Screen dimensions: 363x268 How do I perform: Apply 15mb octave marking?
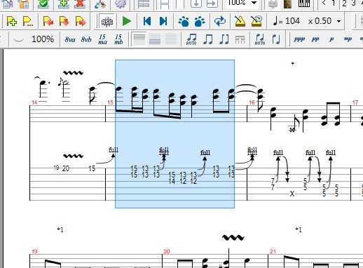click(118, 39)
